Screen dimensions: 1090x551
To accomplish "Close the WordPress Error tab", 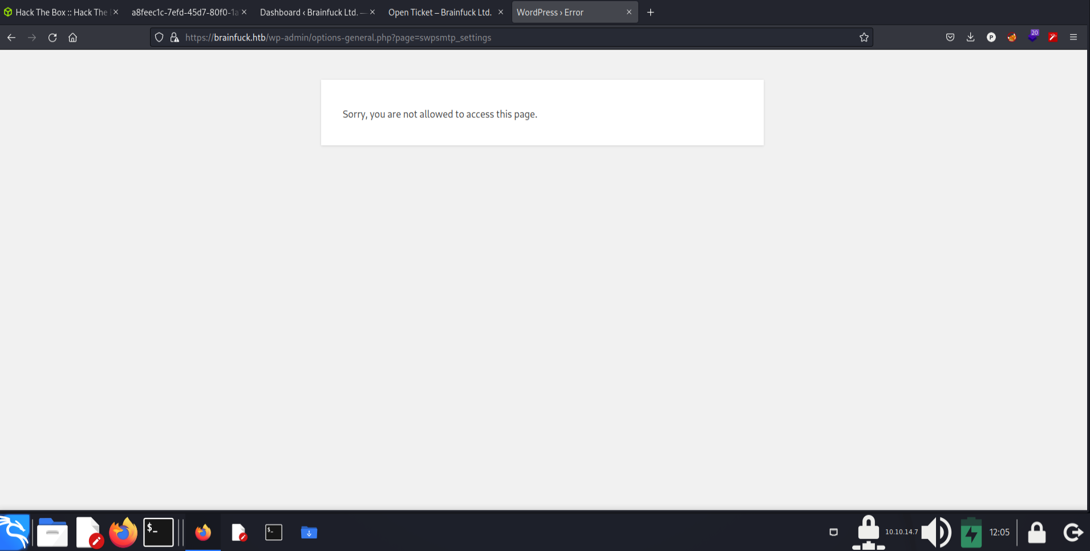I will [629, 13].
